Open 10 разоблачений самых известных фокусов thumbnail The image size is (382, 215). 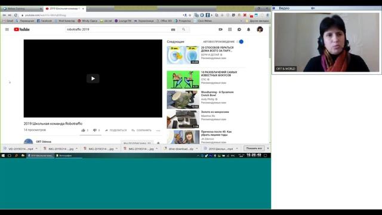[x=183, y=79]
